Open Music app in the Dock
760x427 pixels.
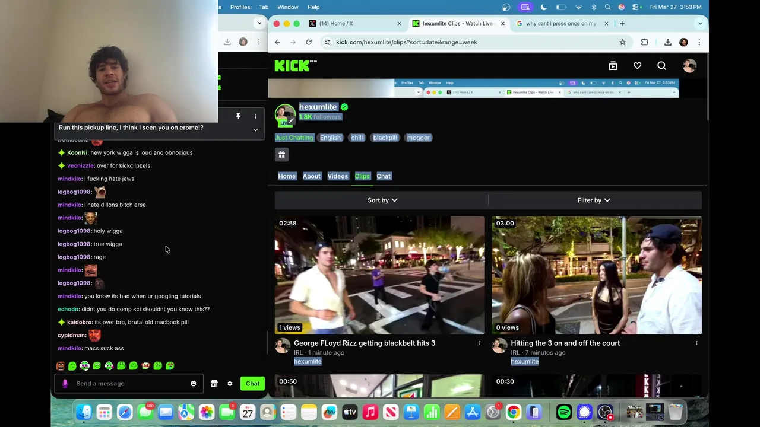tap(370, 412)
